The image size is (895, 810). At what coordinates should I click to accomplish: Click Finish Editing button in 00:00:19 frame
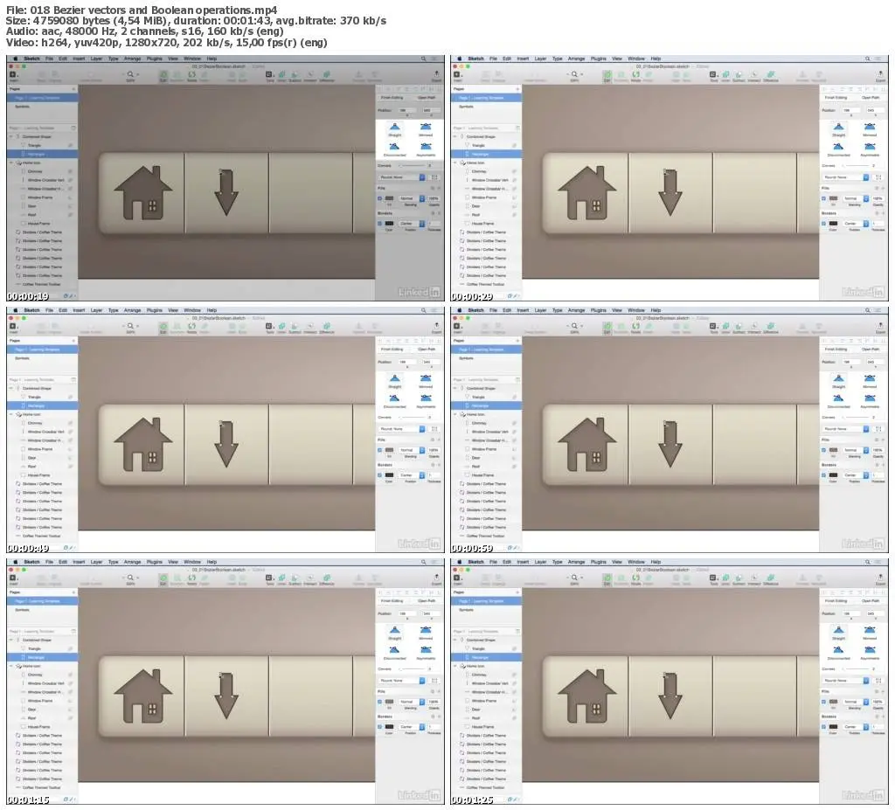pyautogui.click(x=392, y=98)
